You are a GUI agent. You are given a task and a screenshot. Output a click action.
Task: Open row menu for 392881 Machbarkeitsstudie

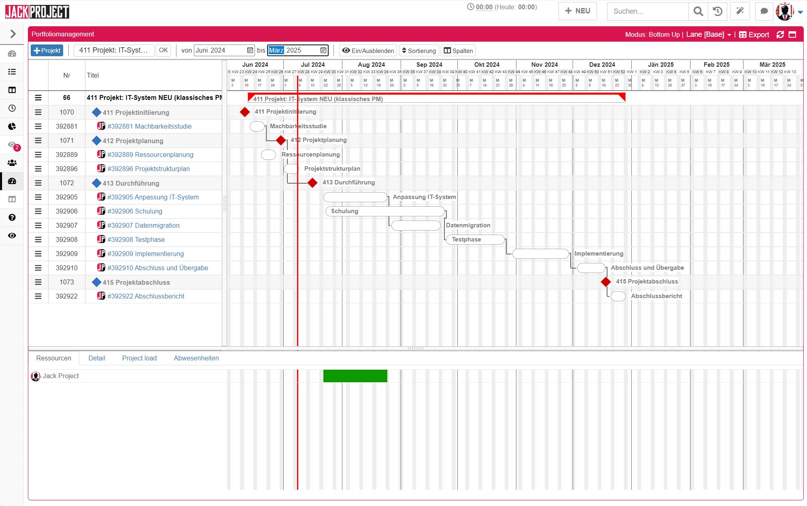coord(38,126)
